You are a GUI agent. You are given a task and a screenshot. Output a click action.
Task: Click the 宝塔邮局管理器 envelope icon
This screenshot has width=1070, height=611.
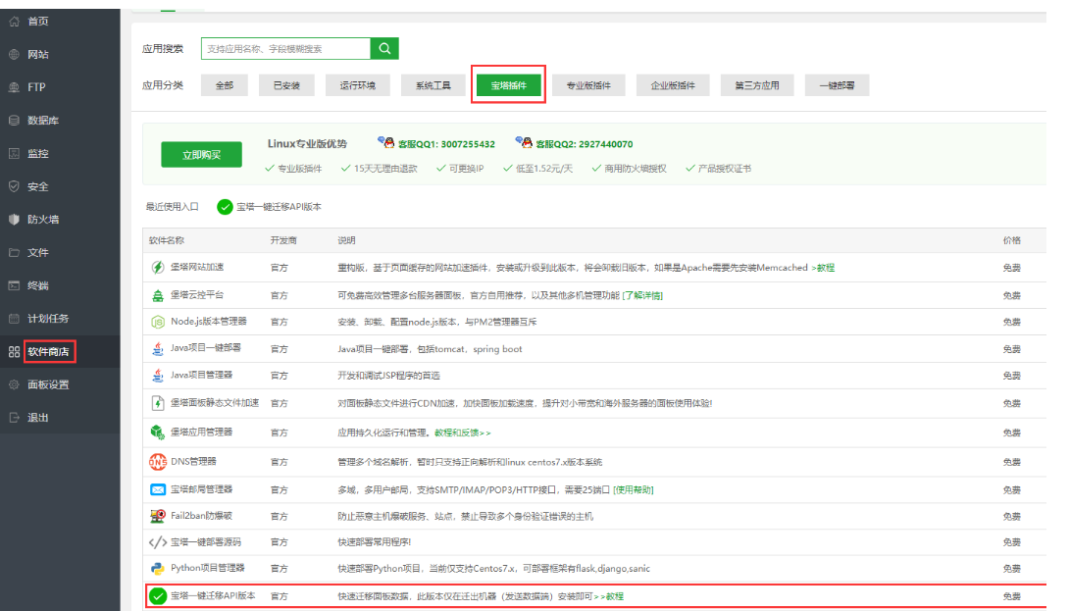(x=157, y=488)
